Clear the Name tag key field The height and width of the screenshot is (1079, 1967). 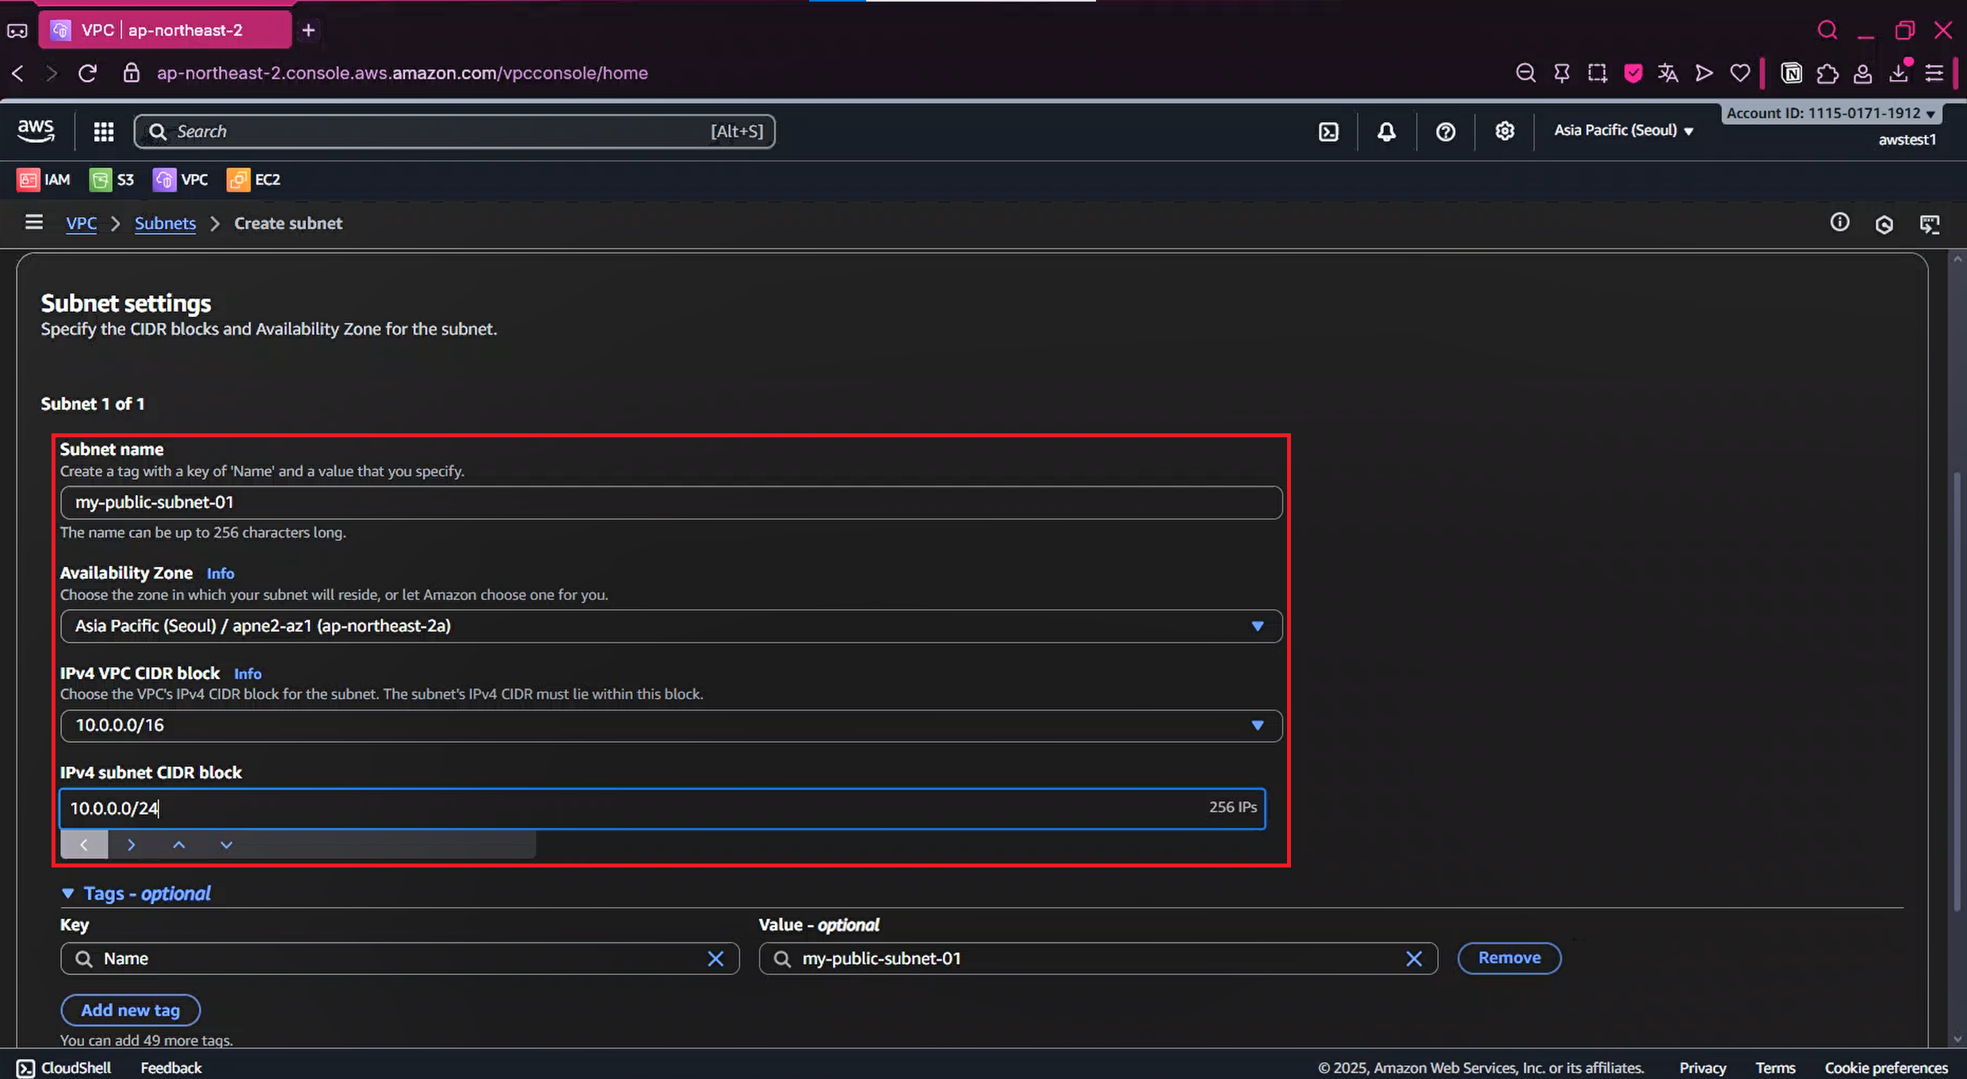[x=715, y=959]
